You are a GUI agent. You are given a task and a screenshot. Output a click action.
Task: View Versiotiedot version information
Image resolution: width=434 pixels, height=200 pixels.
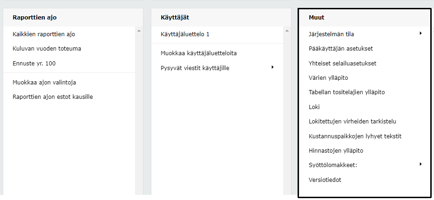(x=325, y=180)
